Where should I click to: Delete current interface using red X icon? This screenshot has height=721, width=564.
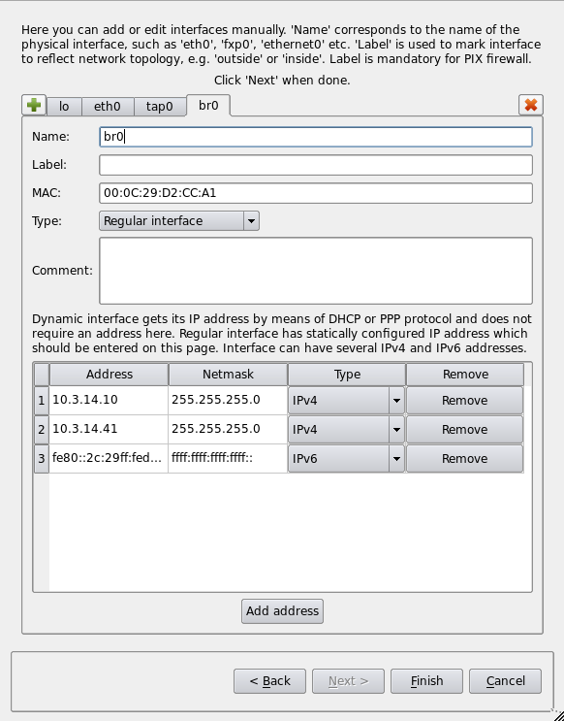tap(530, 105)
